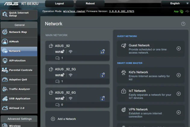Add a Guest Network with plus button
Image resolution: width=190 pixels, height=127 pixels.
[179, 48]
